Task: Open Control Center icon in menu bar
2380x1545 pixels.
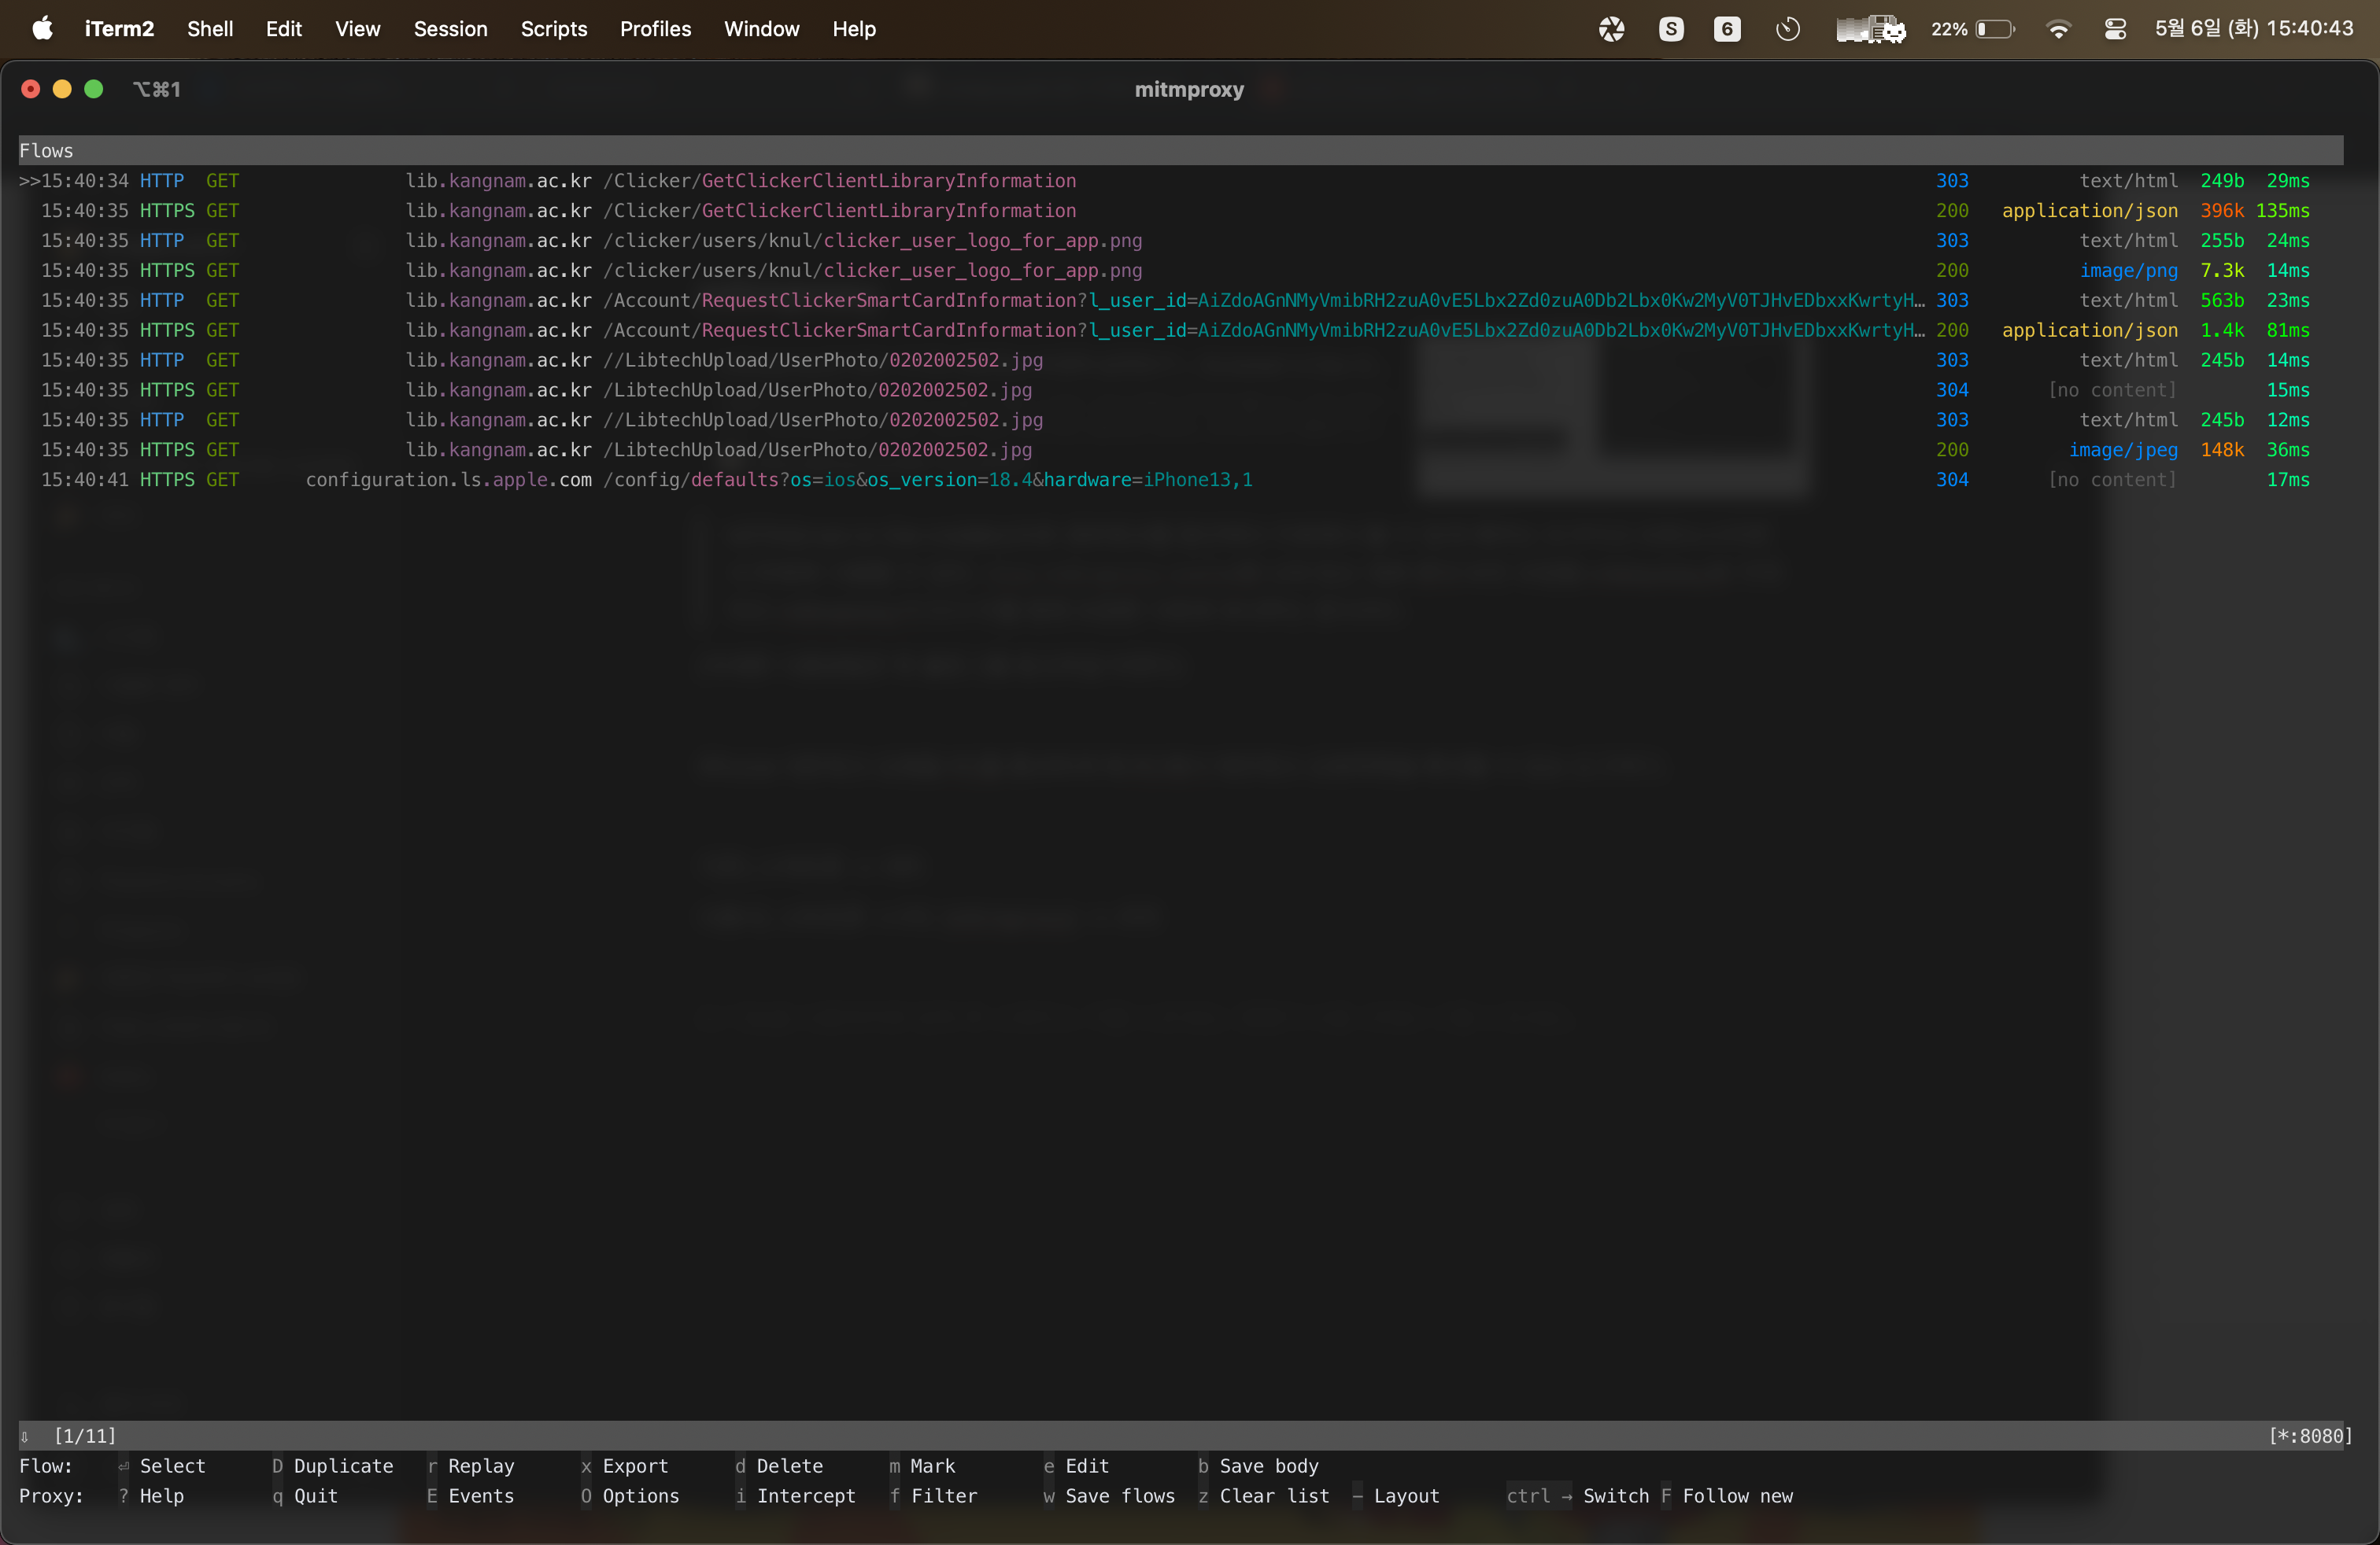Action: pyautogui.click(x=2114, y=29)
